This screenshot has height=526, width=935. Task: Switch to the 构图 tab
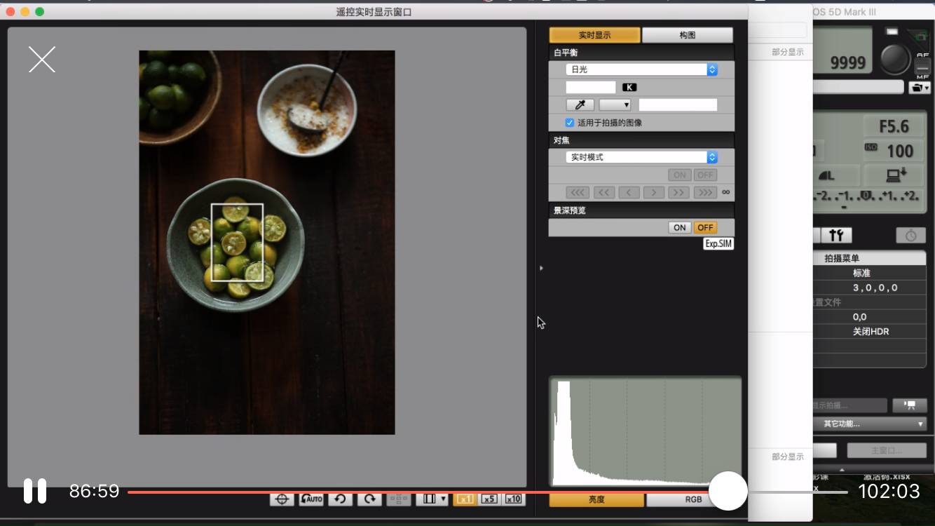click(x=688, y=35)
